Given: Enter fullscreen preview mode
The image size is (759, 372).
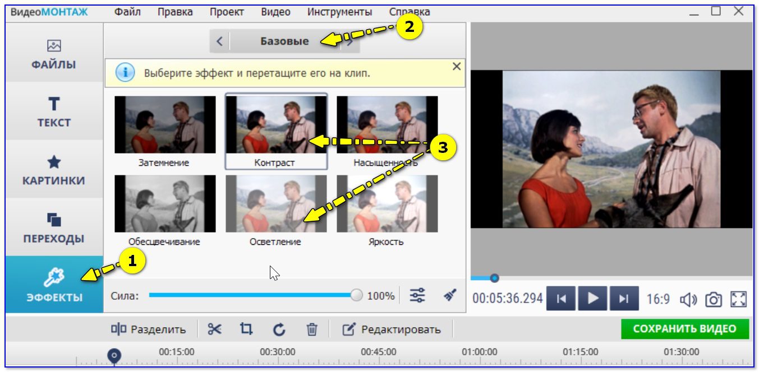Looking at the screenshot, I should click(x=739, y=299).
